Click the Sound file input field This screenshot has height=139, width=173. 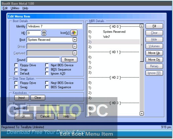(43, 60)
